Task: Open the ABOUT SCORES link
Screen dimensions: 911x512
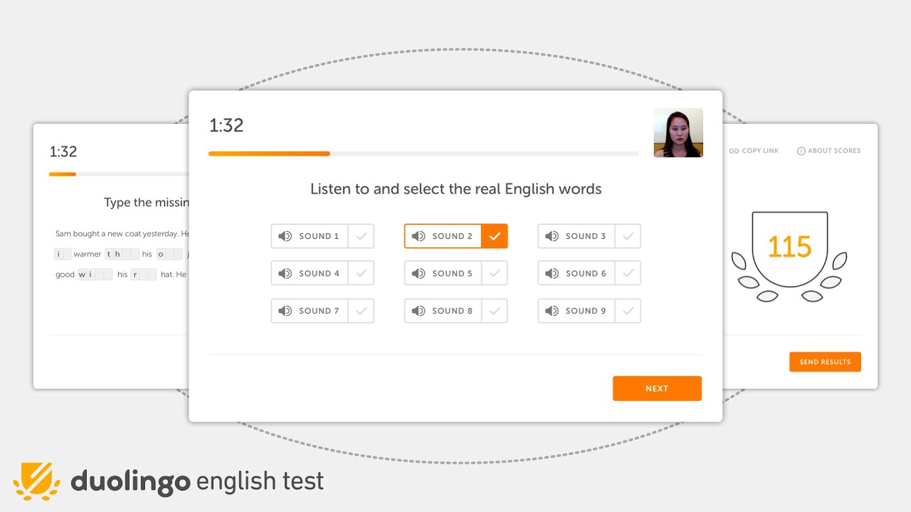Action: pyautogui.click(x=828, y=151)
